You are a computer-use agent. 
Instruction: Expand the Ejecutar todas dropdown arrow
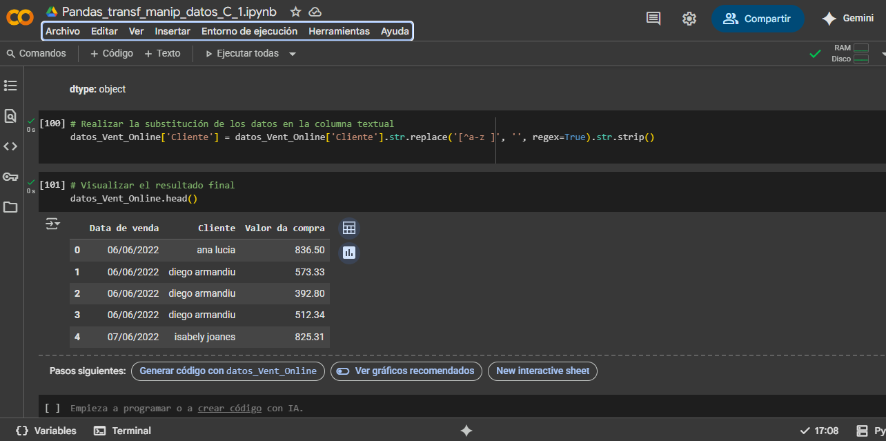pos(293,54)
